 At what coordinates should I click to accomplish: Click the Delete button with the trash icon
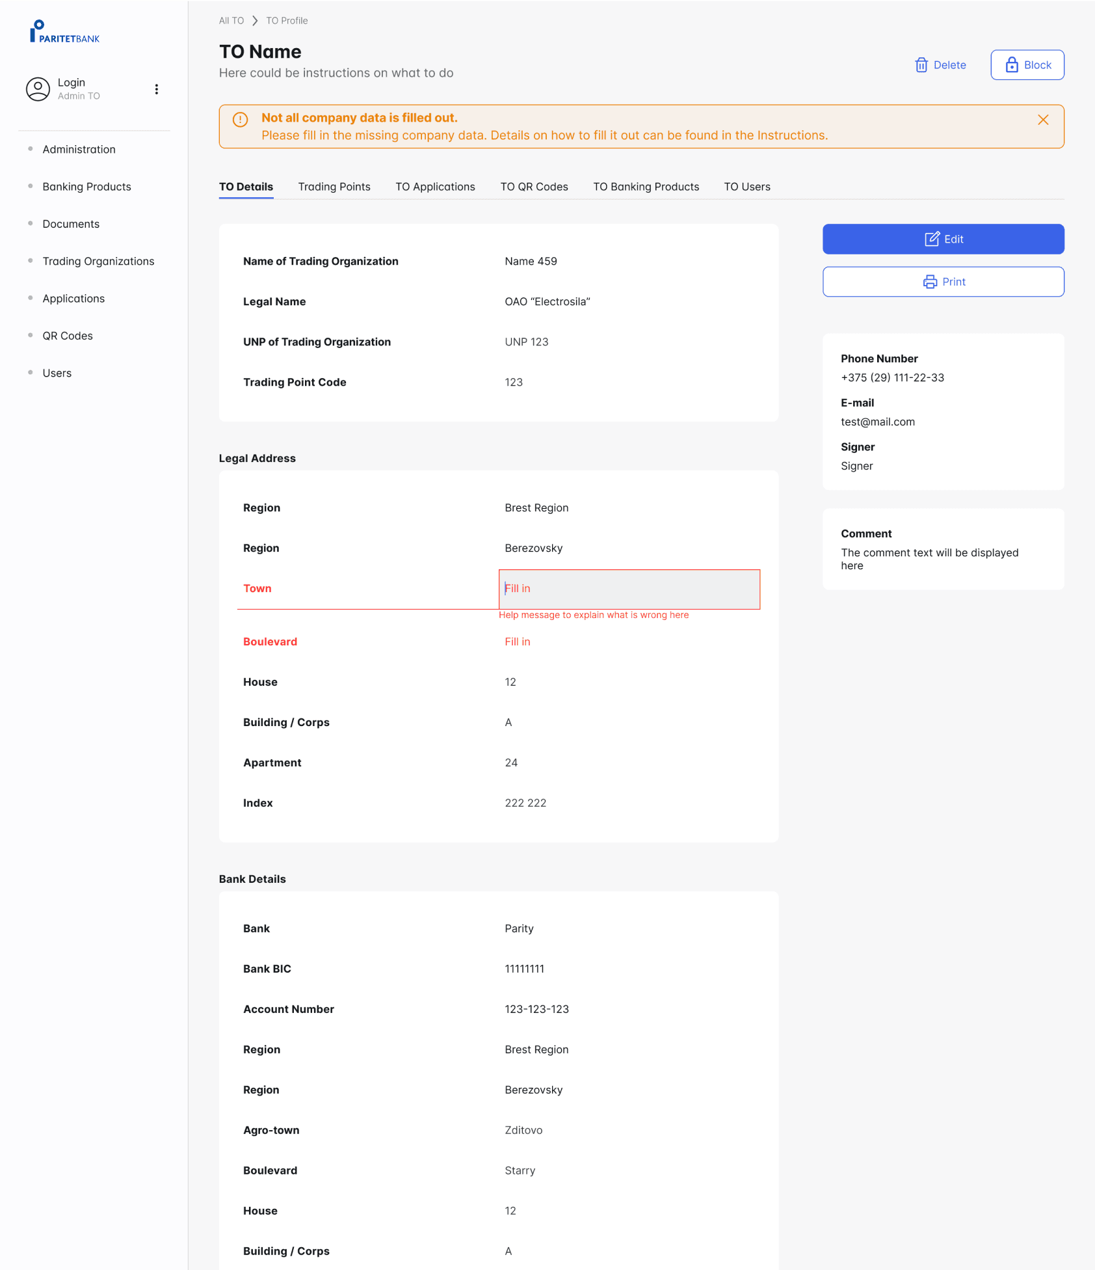(940, 65)
